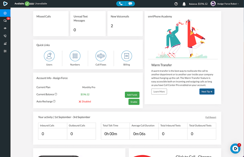Click the Next Tip button
This screenshot has height=157, width=244.
(207, 92)
